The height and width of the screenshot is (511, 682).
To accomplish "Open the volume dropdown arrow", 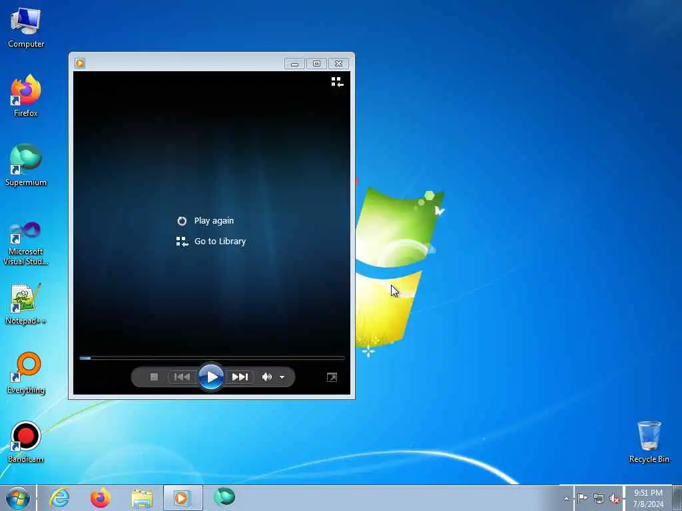I will tap(282, 377).
